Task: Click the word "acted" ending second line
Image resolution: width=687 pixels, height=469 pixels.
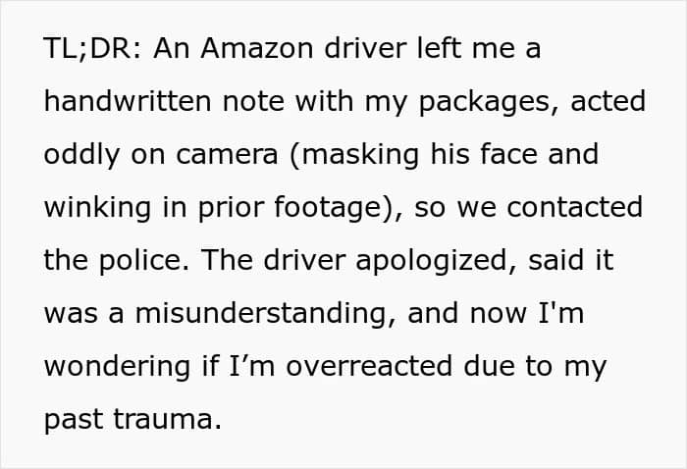Action: (x=606, y=102)
